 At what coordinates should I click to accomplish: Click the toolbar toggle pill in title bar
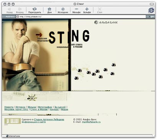(152, 4)
